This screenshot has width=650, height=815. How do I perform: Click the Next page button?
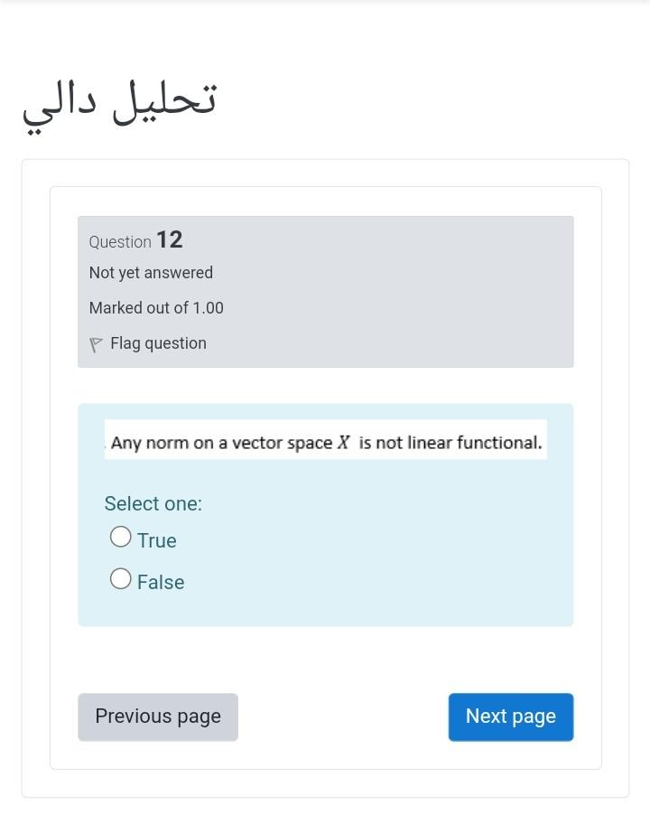pos(511,717)
